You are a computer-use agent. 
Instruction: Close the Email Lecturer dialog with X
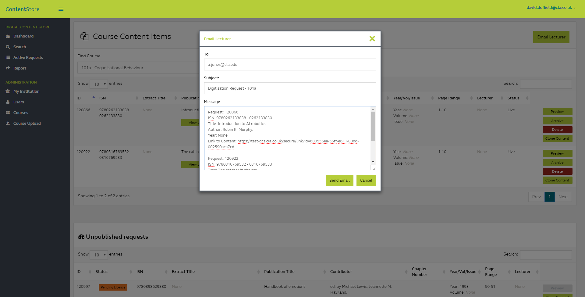pos(372,39)
